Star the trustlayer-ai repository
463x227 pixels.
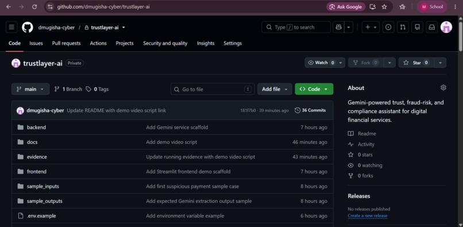pos(416,63)
